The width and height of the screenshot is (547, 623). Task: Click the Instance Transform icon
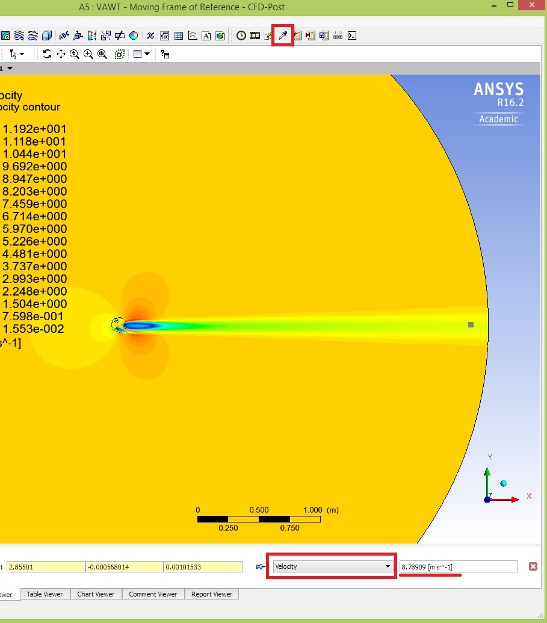pyautogui.click(x=106, y=36)
